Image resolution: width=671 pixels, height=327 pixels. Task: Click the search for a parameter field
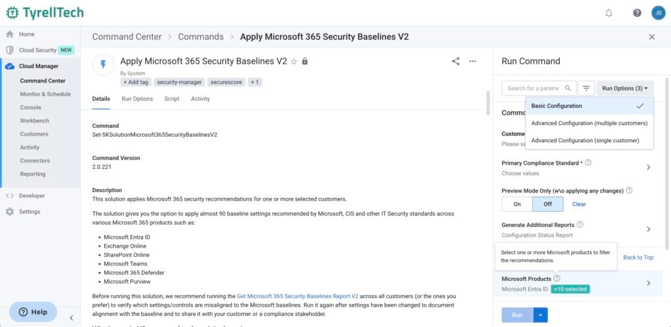click(x=533, y=88)
